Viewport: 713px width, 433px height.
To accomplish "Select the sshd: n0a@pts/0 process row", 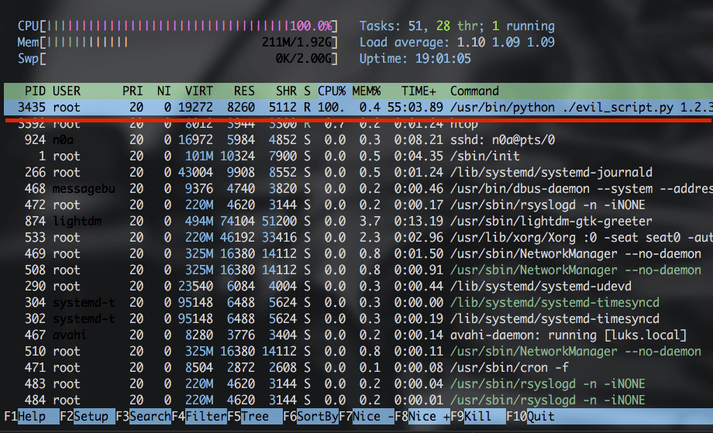I will tap(358, 139).
